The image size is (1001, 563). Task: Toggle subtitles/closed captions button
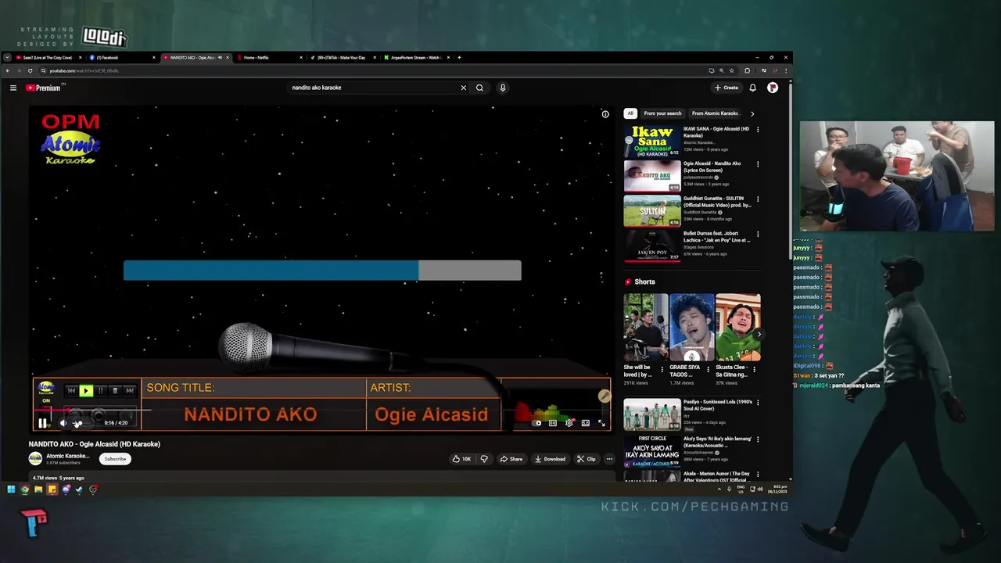[552, 423]
